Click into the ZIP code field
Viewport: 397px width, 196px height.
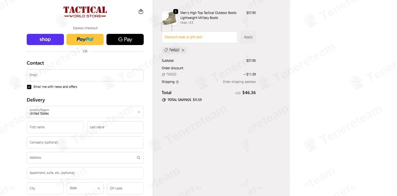[125, 188]
